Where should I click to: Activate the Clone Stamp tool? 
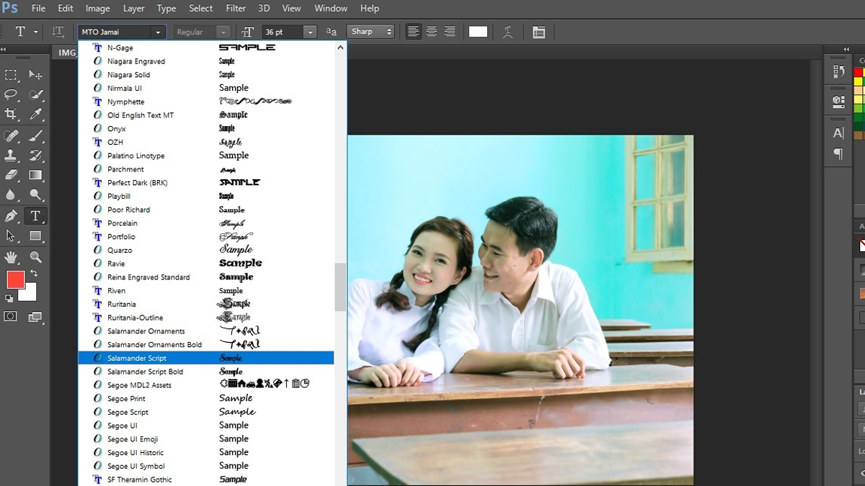point(10,154)
